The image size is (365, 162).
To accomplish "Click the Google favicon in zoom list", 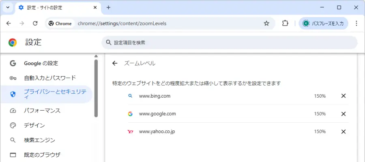I will (x=130, y=114).
